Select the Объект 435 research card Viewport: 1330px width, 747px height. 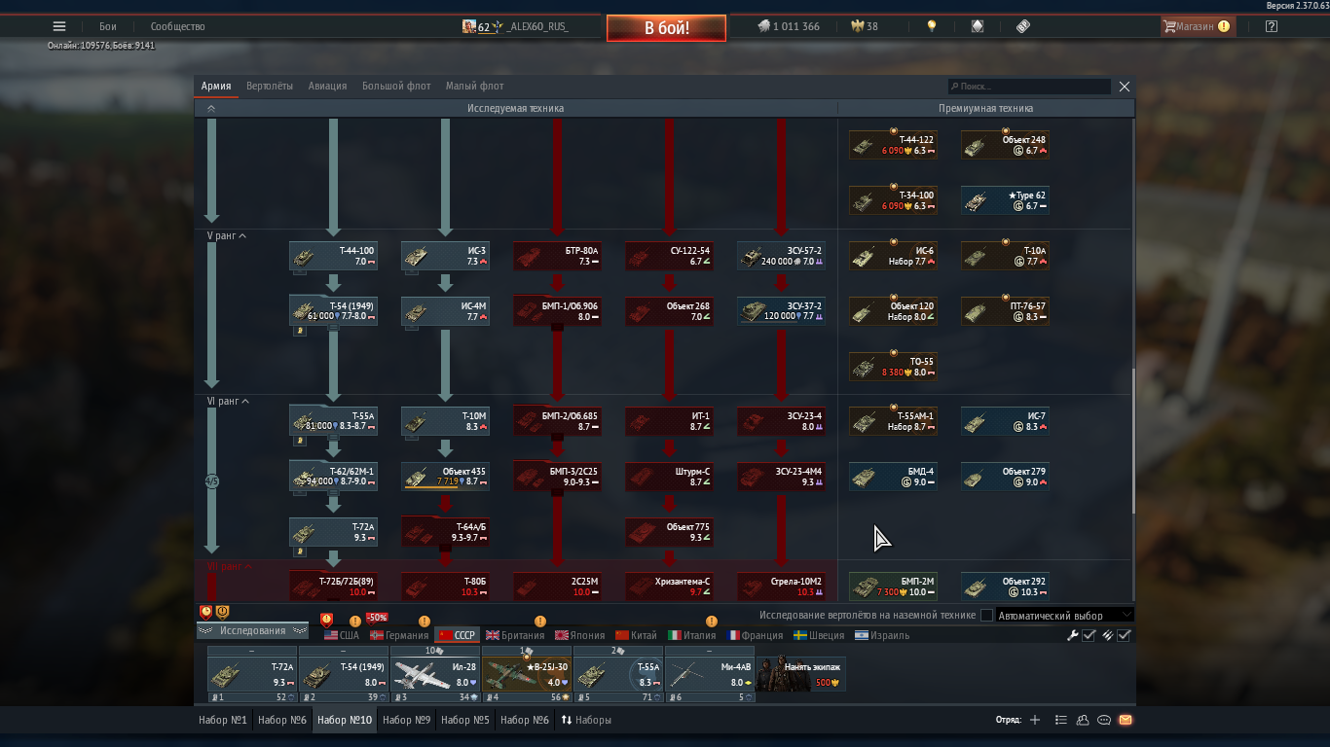pyautogui.click(x=446, y=477)
